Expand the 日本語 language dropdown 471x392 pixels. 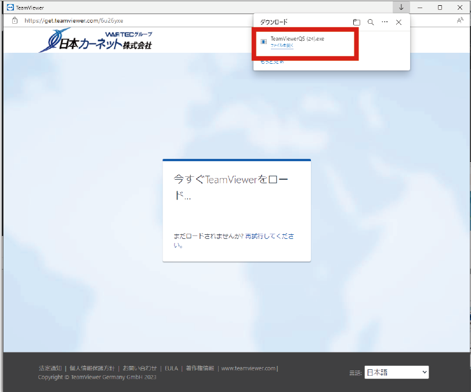(397, 372)
